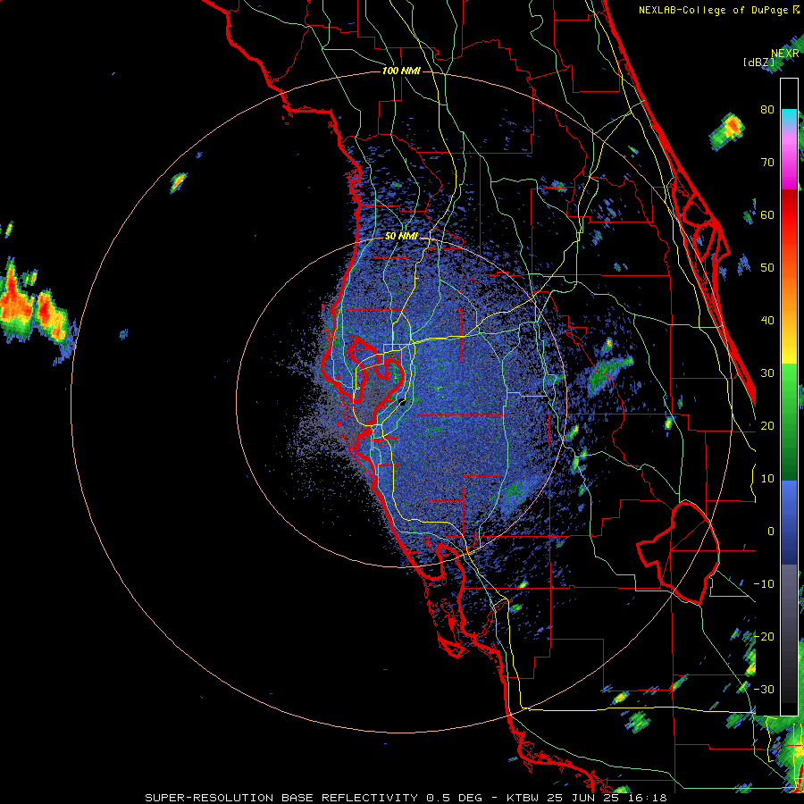Image resolution: width=804 pixels, height=804 pixels.
Task: Click the 40 value on dBZ scale
Action: pos(767,321)
